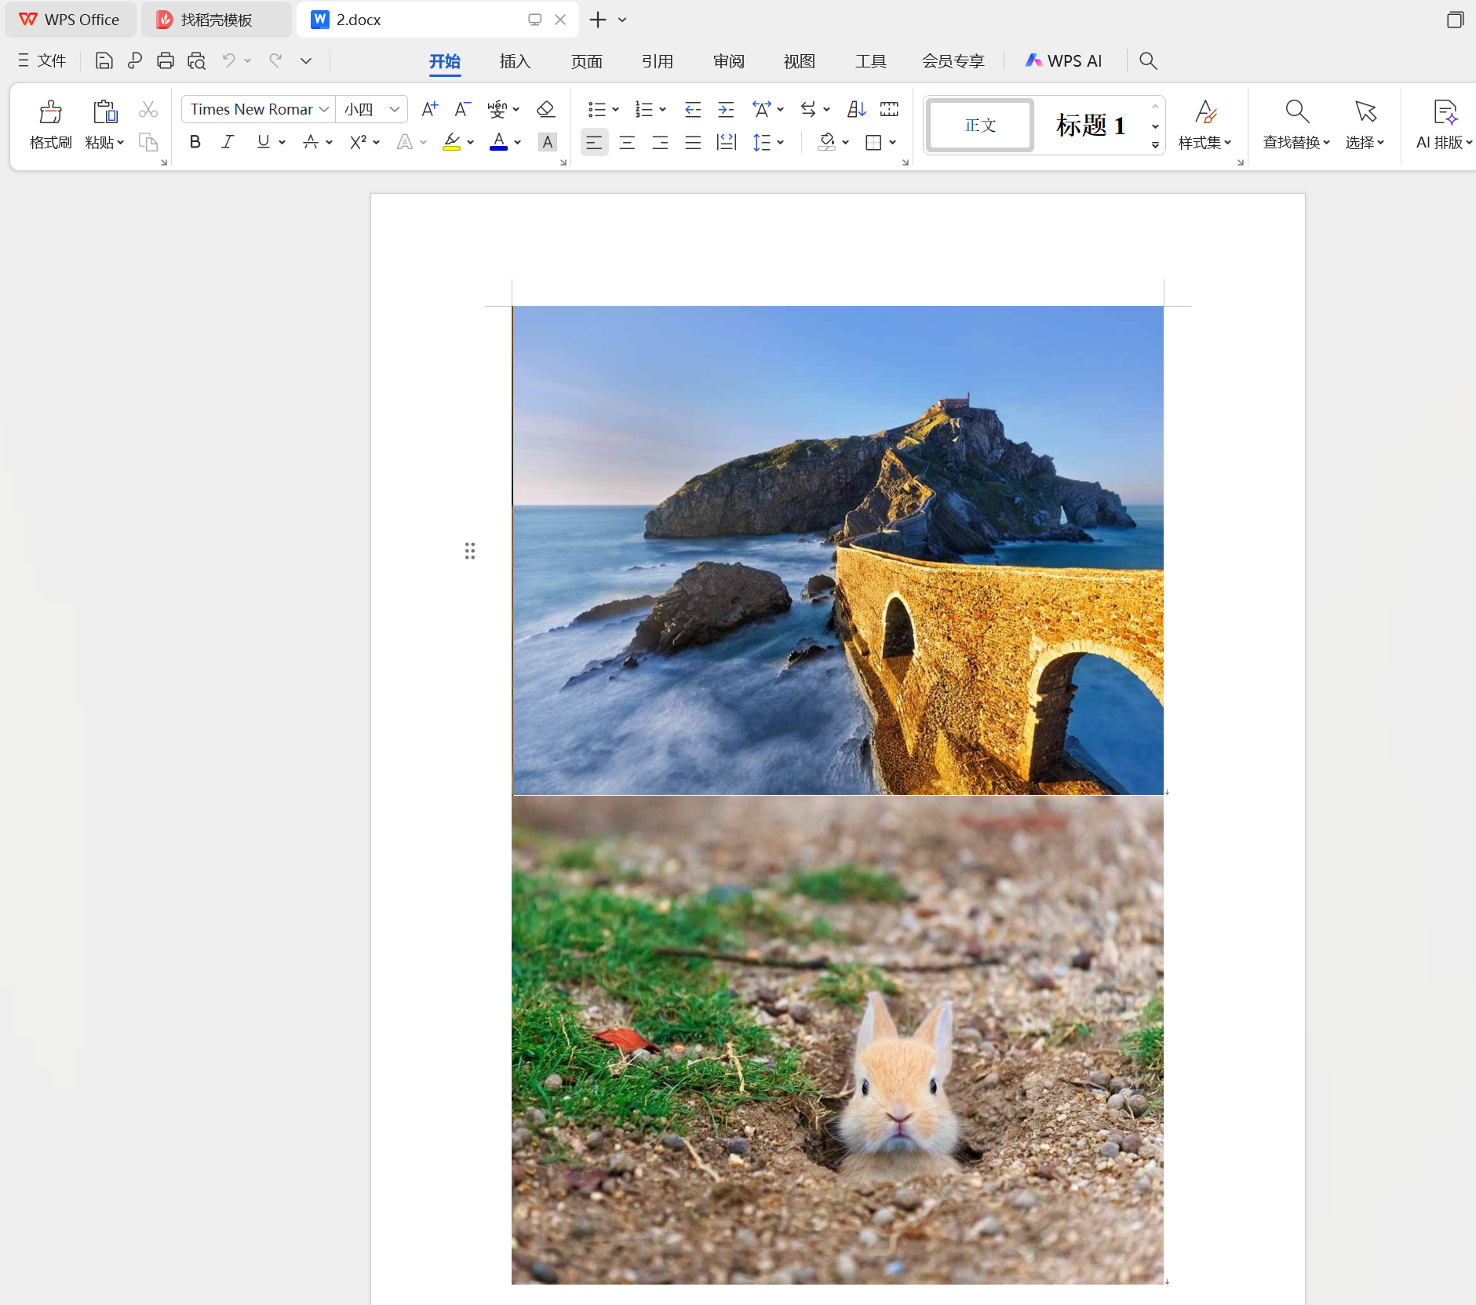
Task: Click the Clear Formatting eraser icon
Action: pyautogui.click(x=545, y=109)
